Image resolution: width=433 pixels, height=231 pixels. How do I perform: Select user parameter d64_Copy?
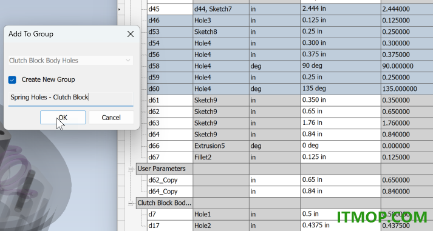tap(170, 192)
